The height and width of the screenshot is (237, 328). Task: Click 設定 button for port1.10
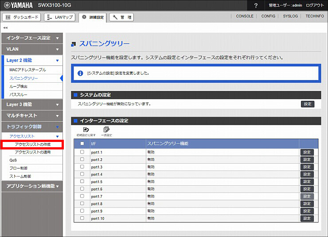pos(307,218)
